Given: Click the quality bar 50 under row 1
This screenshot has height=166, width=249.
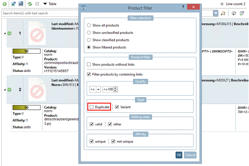Looking at the screenshot, I should coord(27,51).
